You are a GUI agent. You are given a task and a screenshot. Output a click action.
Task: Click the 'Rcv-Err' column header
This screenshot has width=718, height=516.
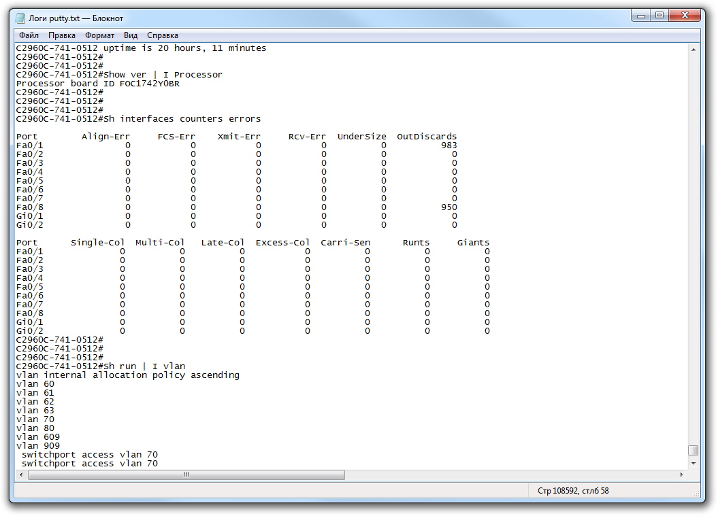[307, 137]
